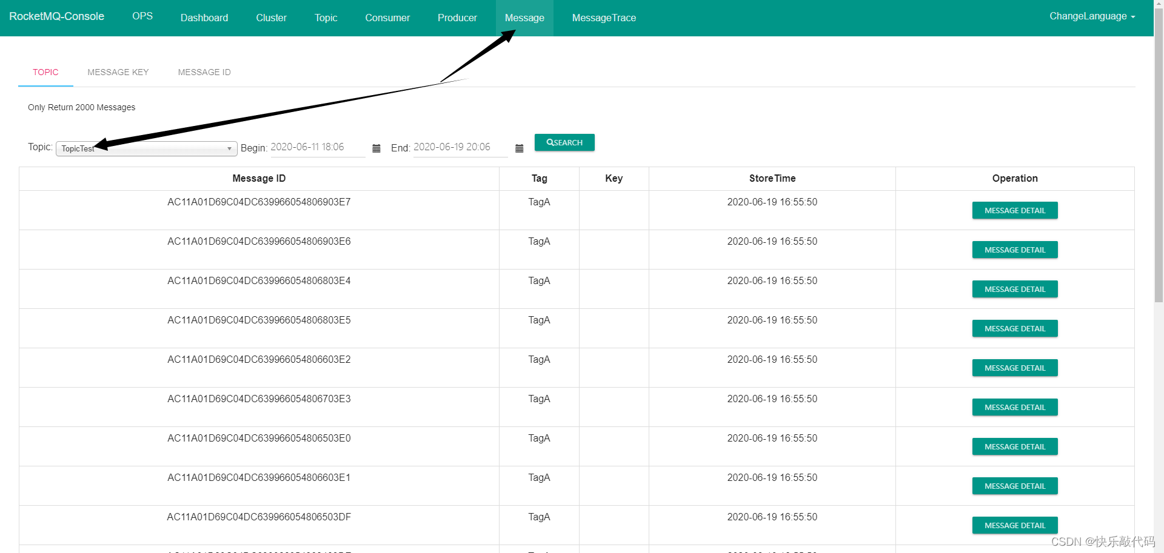
Task: Click the OPS menu item
Action: tap(142, 16)
